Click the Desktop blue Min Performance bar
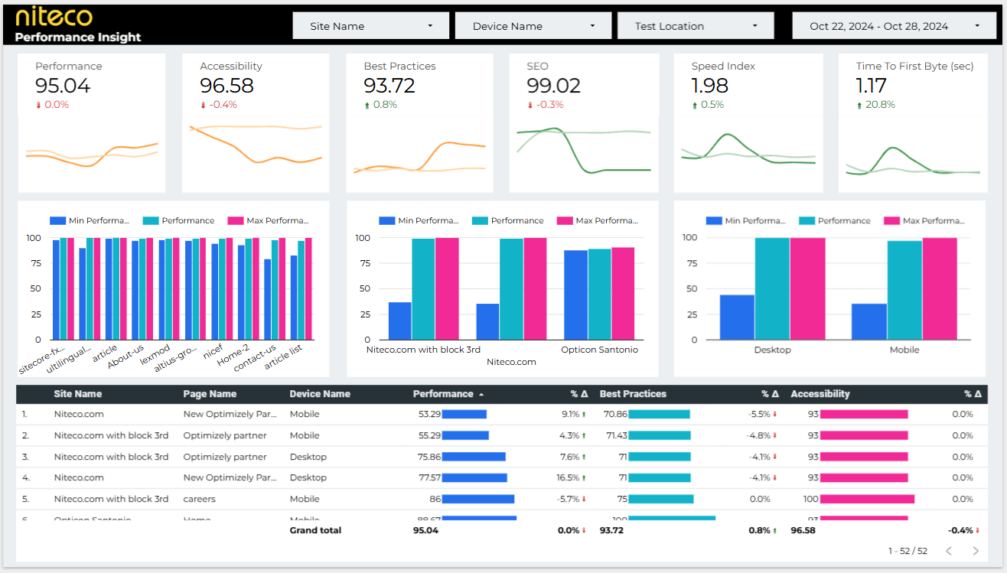Image resolution: width=1007 pixels, height=573 pixels. tap(737, 317)
